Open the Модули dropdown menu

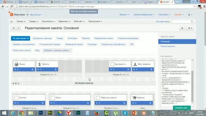pos(124,15)
